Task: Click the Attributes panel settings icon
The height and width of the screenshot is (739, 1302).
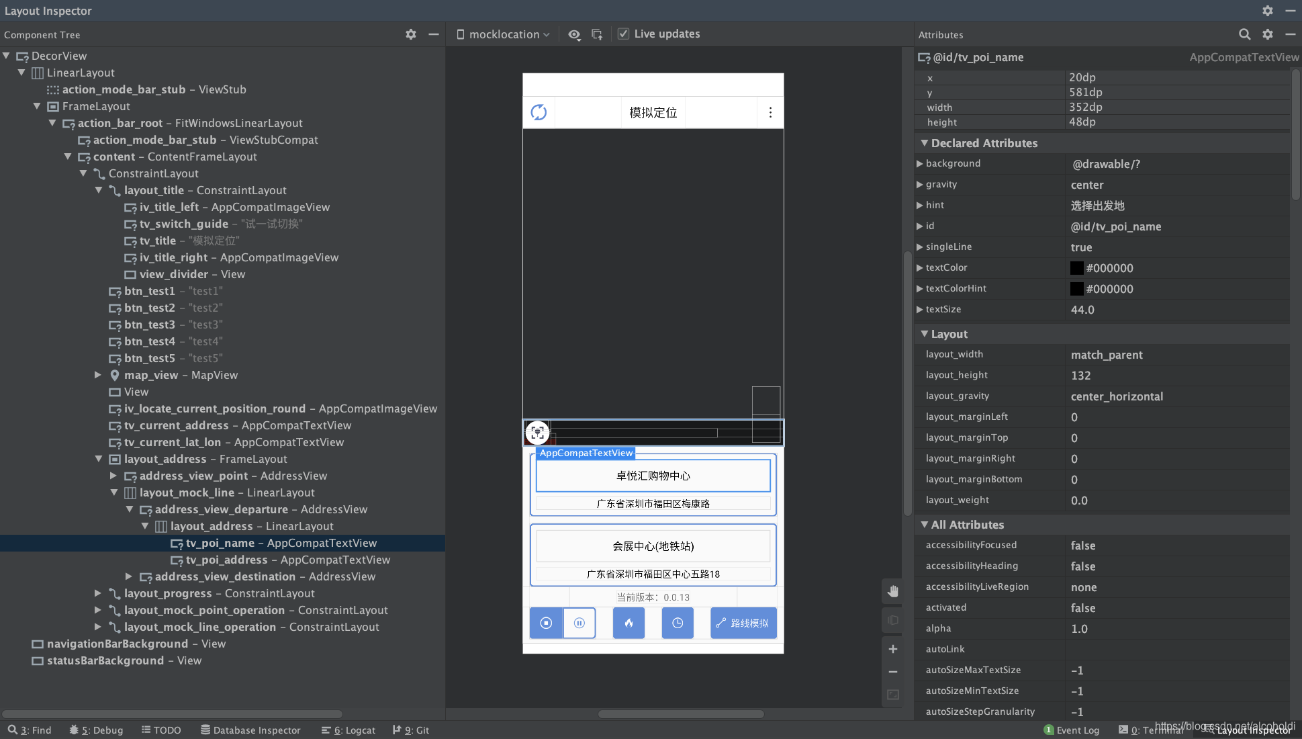Action: 1268,35
